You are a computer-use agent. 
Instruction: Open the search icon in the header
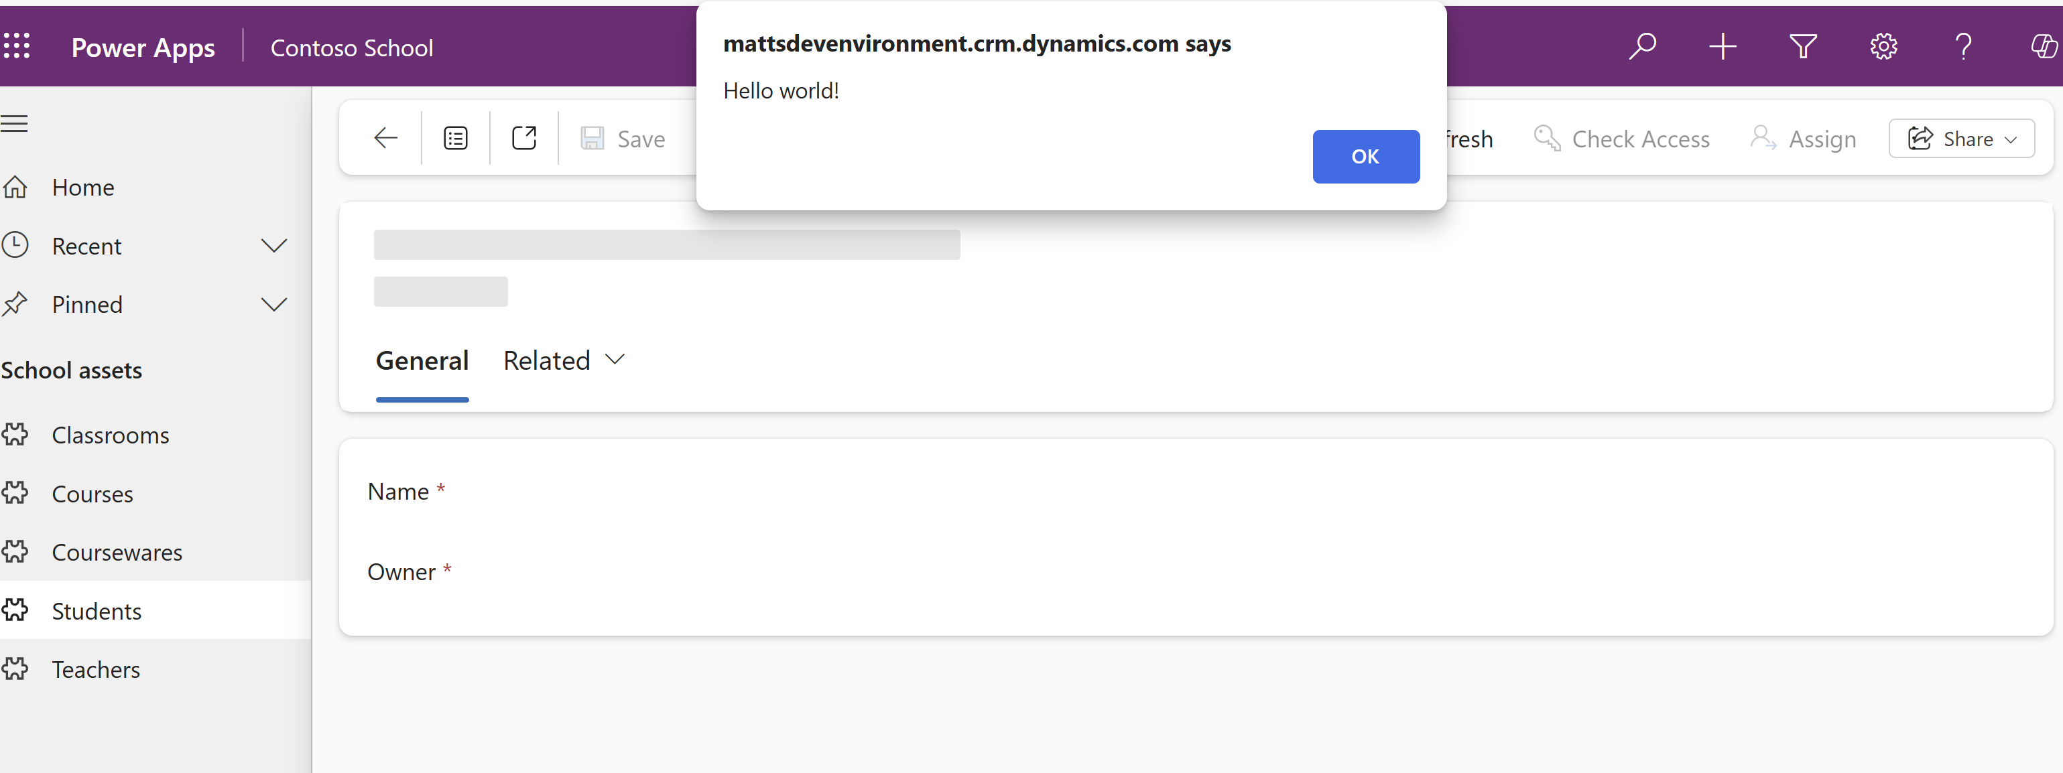click(x=1643, y=46)
